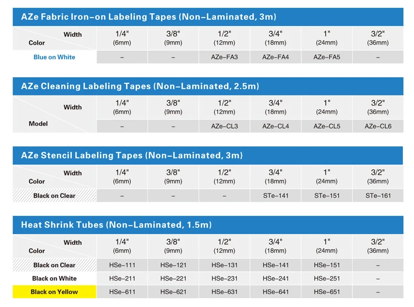
Task: Click the HSe-221 cell
Action: coord(173,278)
